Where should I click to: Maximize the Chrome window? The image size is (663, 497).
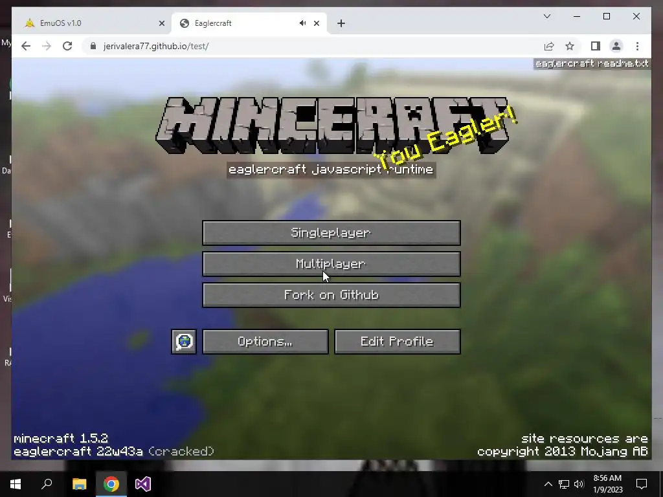click(x=607, y=16)
